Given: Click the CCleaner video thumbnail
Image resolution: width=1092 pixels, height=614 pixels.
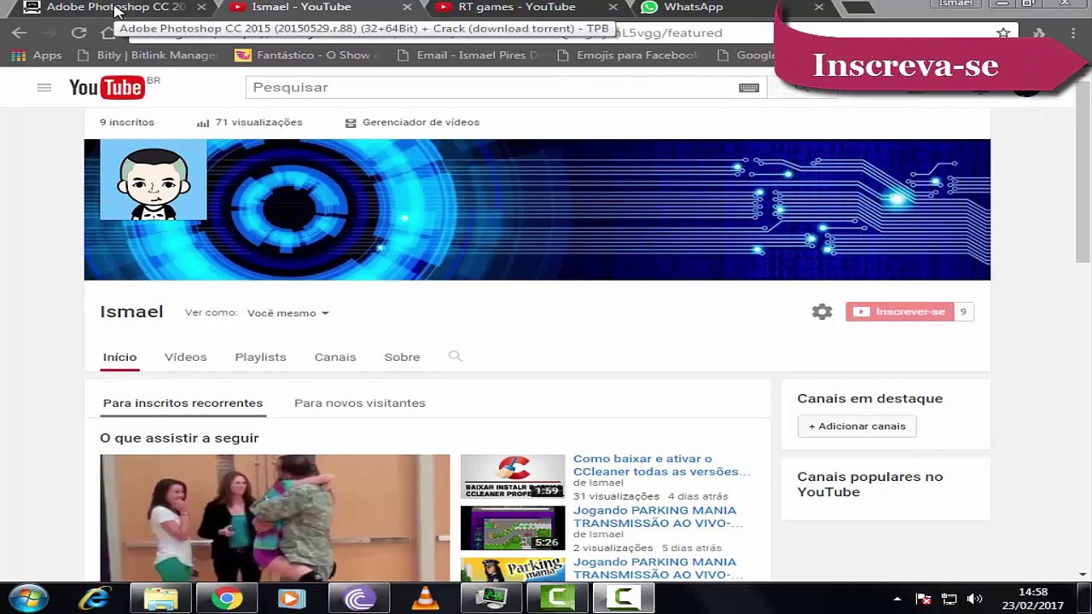Looking at the screenshot, I should (x=513, y=476).
